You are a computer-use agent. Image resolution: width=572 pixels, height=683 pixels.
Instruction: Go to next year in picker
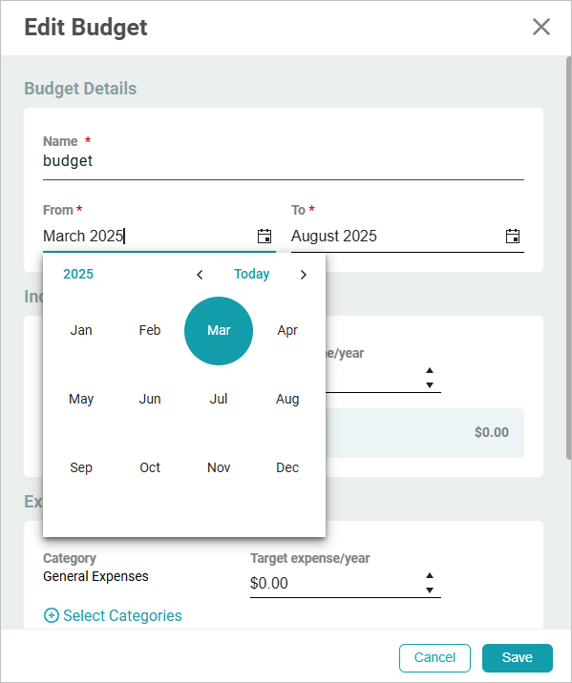(x=304, y=275)
